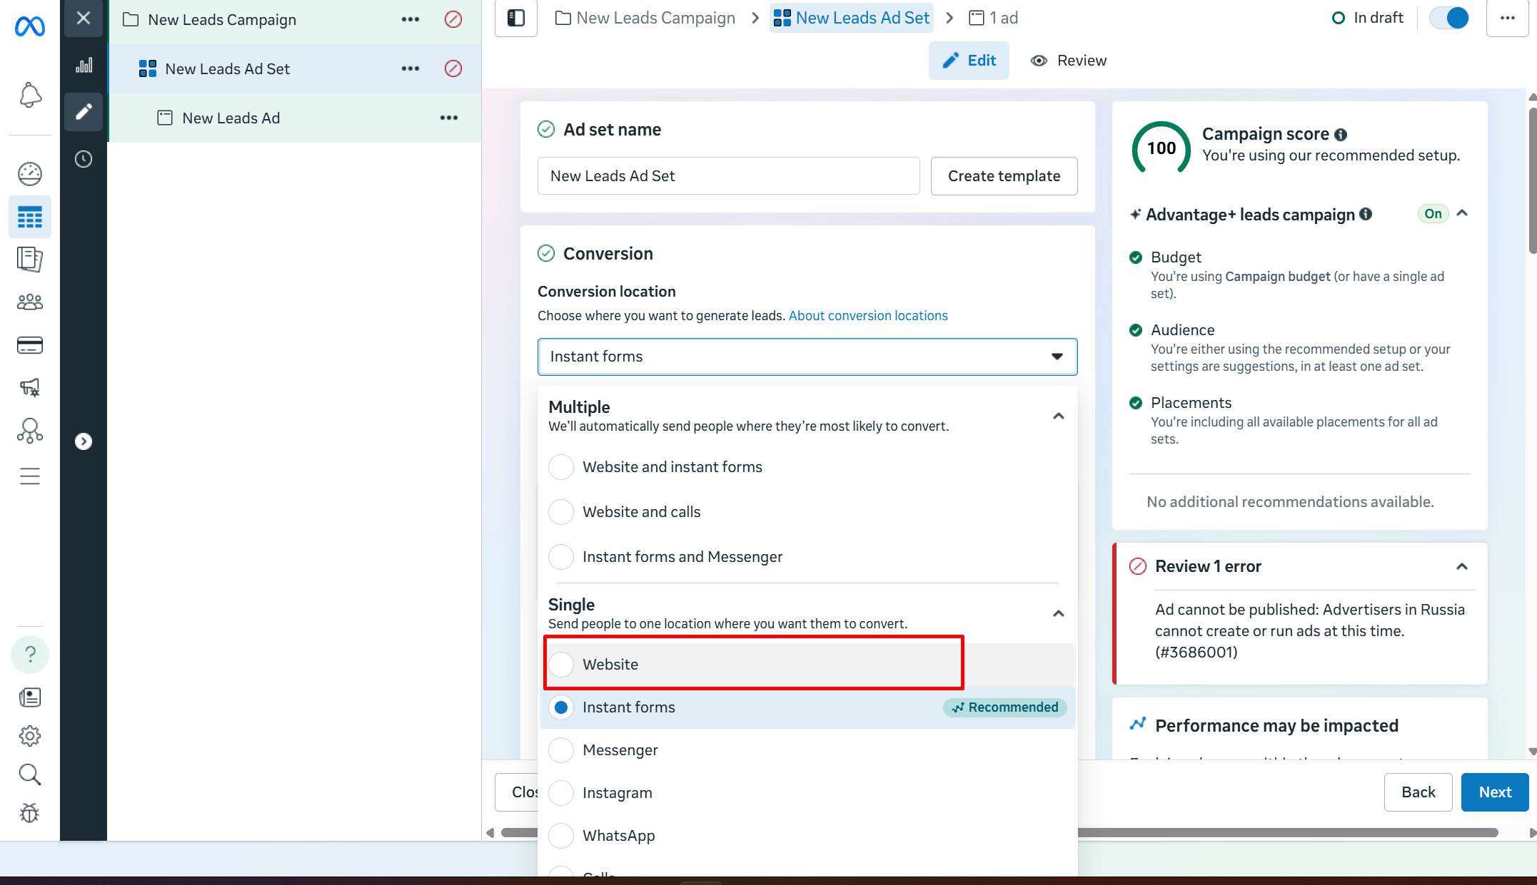Select New Leads Ad Set in tree
This screenshot has height=885, width=1537.
pyautogui.click(x=227, y=68)
